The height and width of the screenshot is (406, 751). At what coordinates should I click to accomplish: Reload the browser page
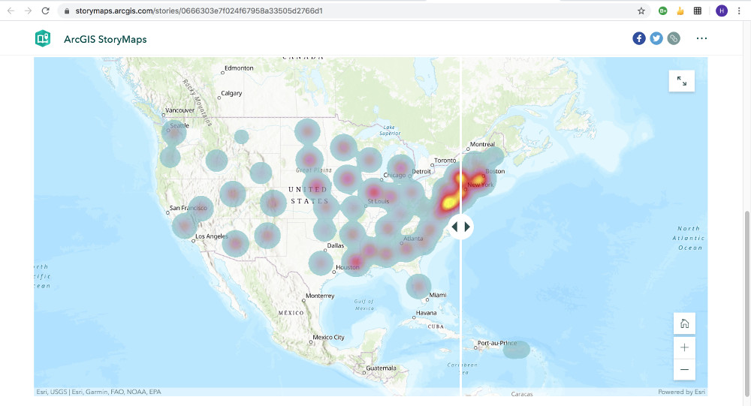(x=46, y=11)
